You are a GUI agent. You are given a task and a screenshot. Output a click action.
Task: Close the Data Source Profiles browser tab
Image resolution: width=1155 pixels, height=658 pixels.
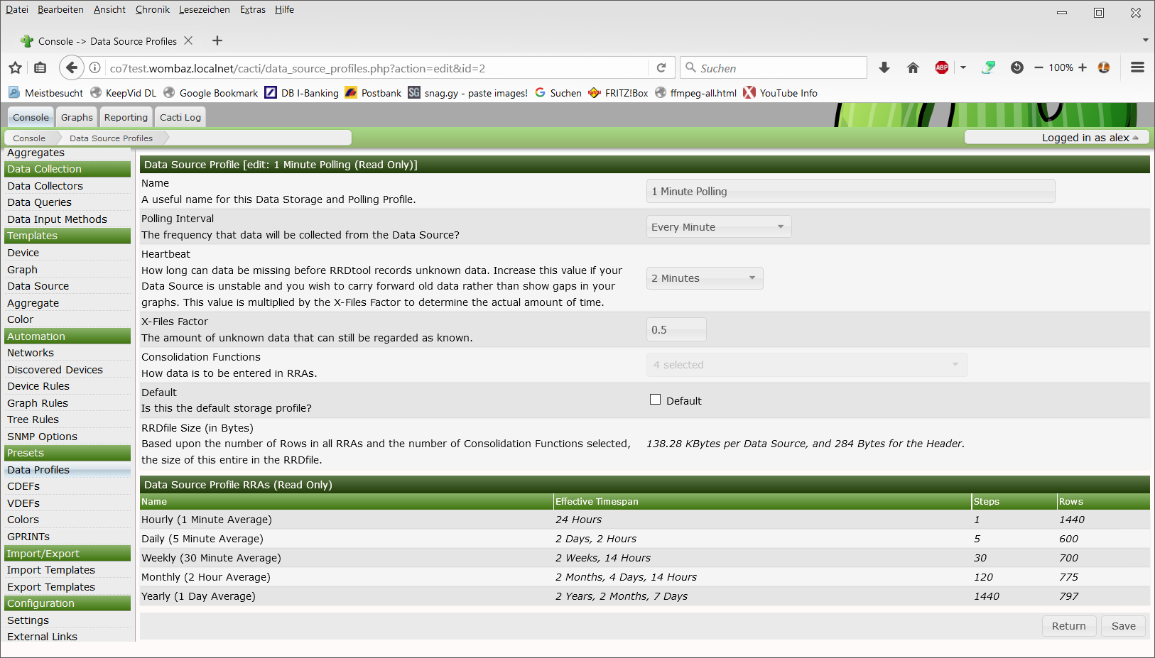[x=188, y=40]
